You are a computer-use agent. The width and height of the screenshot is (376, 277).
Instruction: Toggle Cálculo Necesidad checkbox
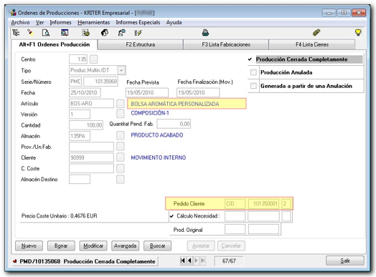(x=171, y=216)
